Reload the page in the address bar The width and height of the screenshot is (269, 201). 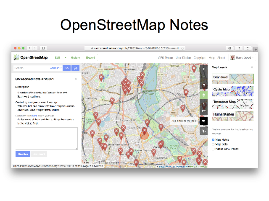(183, 48)
